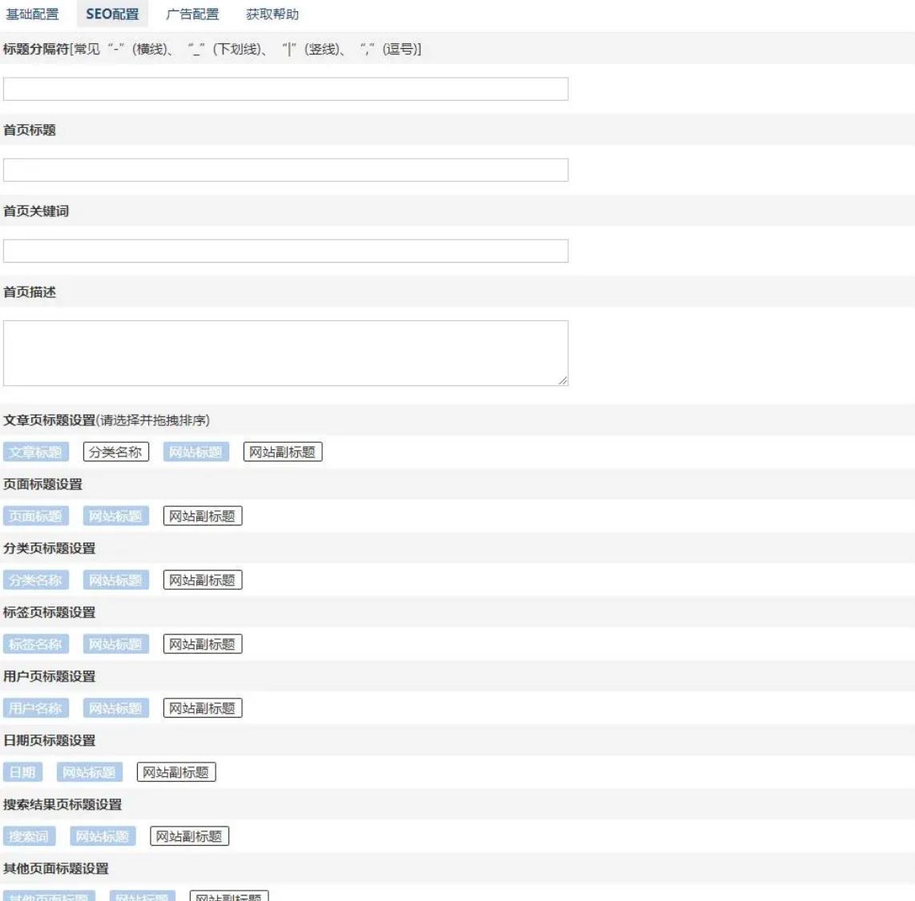
Task: Select the SEO配置 tab
Action: tap(112, 14)
